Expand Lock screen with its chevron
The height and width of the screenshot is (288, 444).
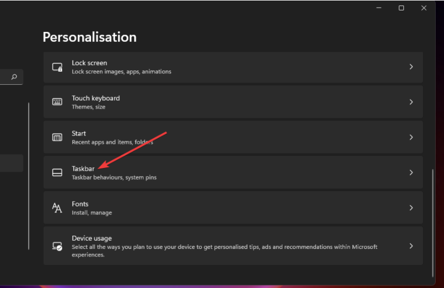tap(411, 67)
